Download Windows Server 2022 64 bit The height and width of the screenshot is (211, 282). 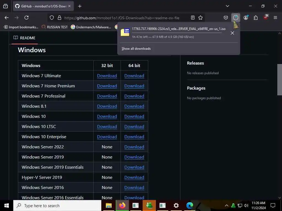click(x=134, y=147)
